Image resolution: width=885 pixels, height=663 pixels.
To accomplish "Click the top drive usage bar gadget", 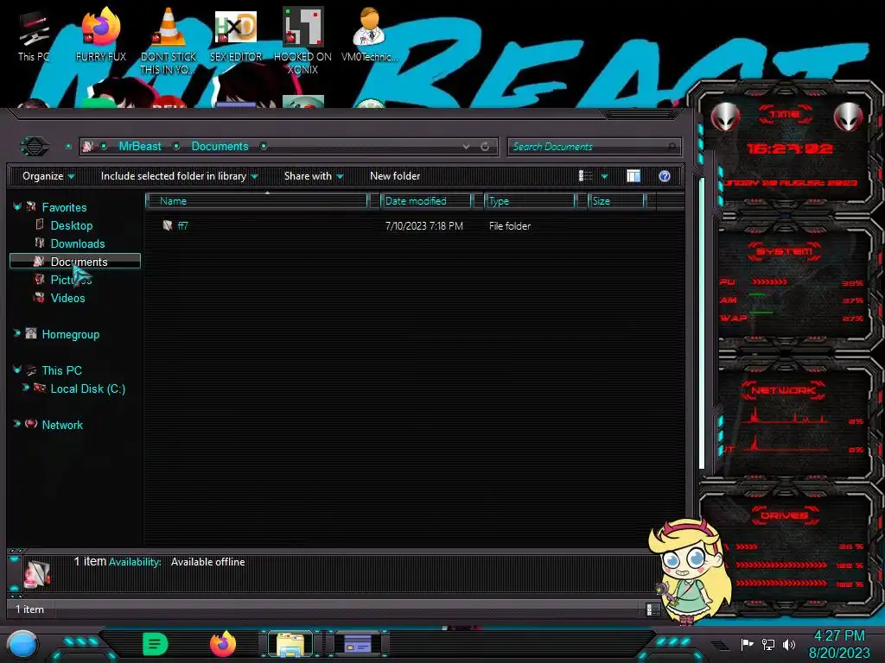I will 747,546.
